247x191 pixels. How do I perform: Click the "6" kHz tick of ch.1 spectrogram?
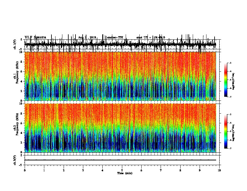tap(22, 72)
